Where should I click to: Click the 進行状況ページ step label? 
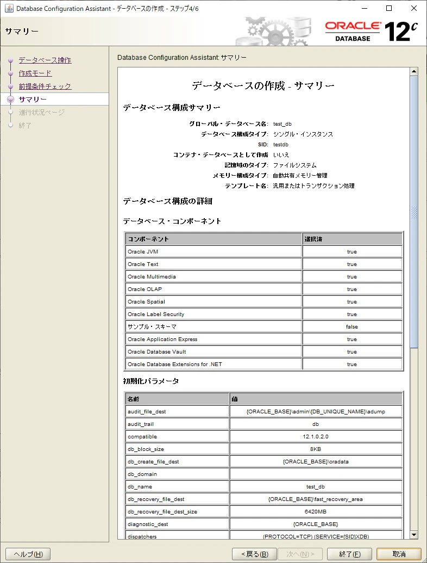42,113
